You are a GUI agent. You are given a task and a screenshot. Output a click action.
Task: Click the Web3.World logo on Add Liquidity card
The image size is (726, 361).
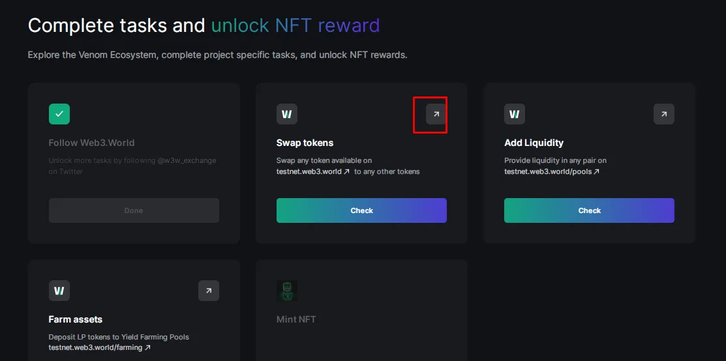point(515,114)
